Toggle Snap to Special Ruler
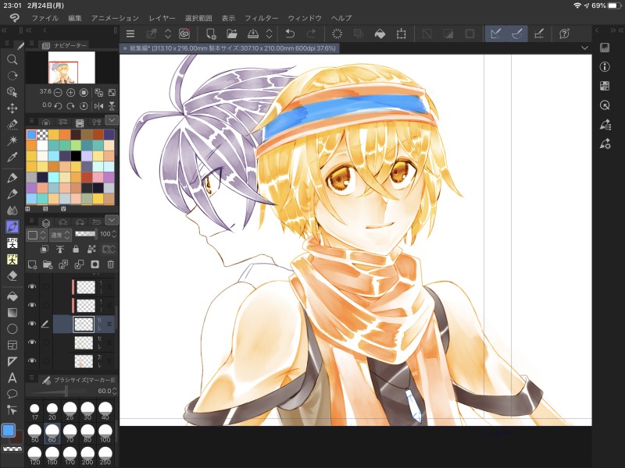This screenshot has height=468, width=625. (x=517, y=34)
